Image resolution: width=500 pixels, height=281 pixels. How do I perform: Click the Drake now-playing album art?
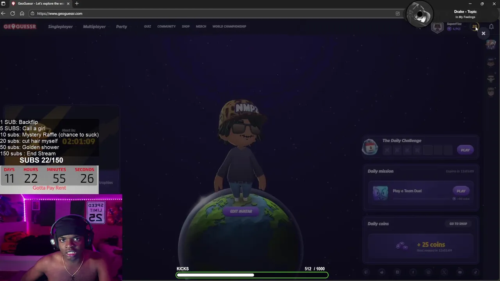pos(420,14)
